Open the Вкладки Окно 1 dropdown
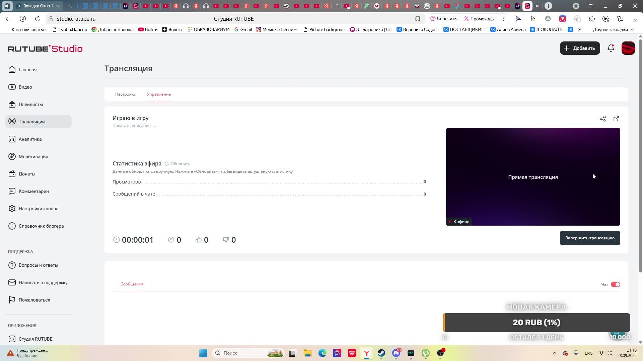This screenshot has height=361, width=643. 38,6
